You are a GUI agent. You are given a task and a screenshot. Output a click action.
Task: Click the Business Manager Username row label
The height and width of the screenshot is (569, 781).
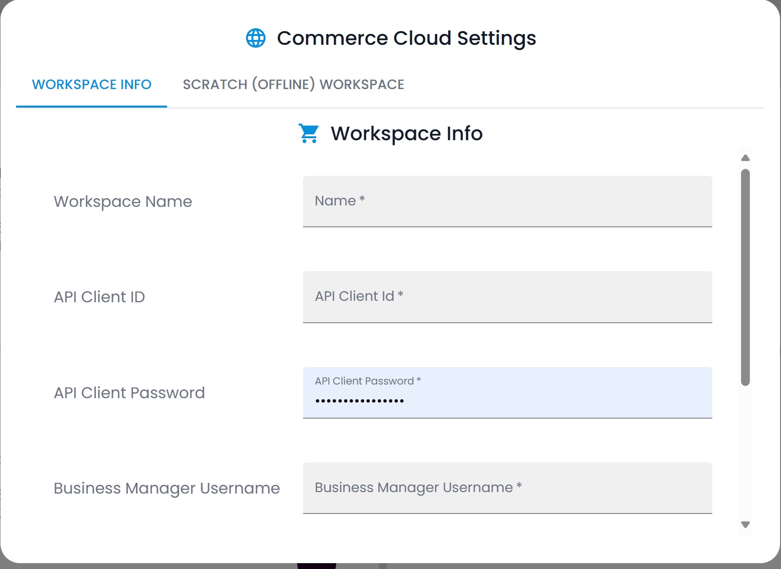click(167, 488)
